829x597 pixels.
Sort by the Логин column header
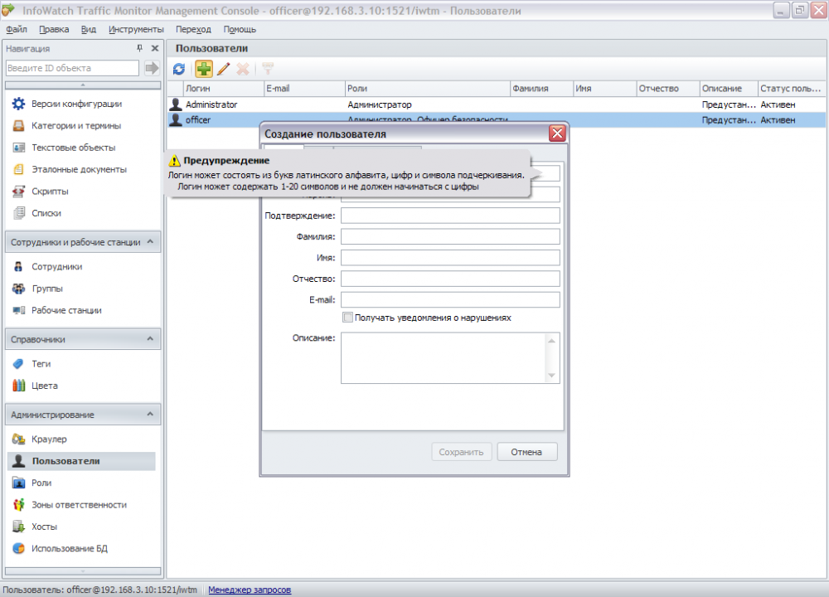223,89
